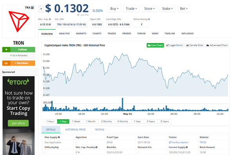
Task: Open the Details tab
Action: click(x=51, y=130)
